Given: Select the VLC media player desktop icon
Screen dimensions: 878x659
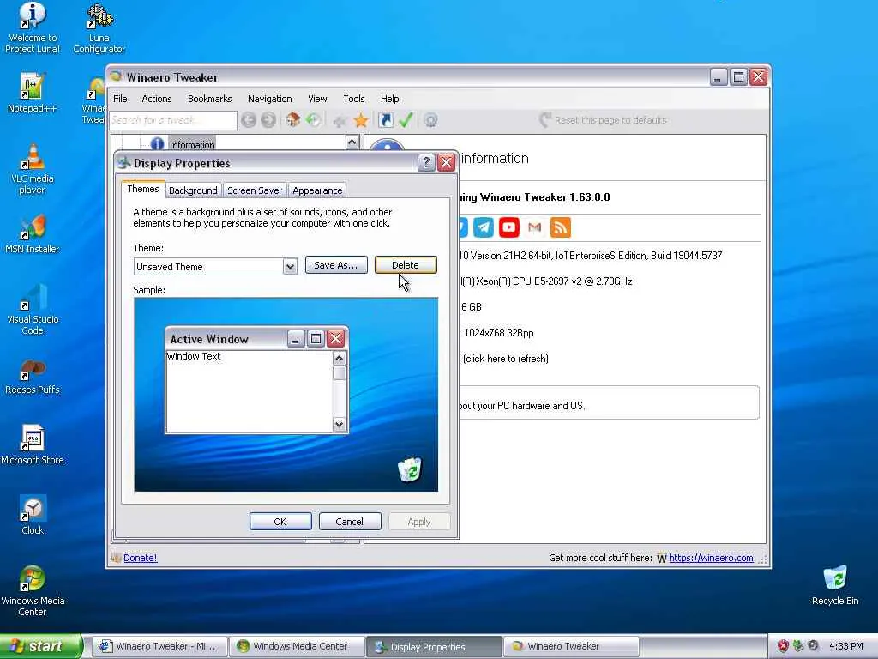Looking at the screenshot, I should (33, 169).
